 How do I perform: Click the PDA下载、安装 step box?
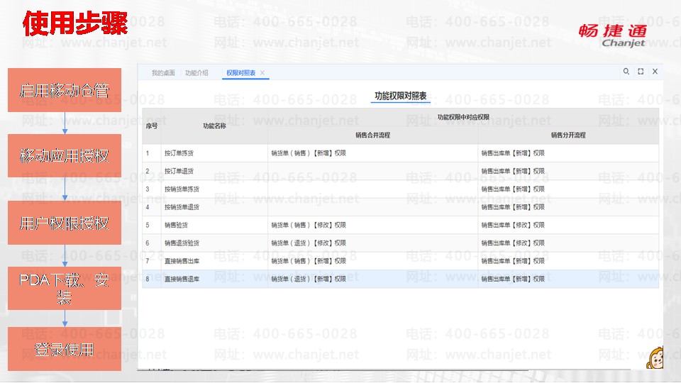(x=65, y=289)
